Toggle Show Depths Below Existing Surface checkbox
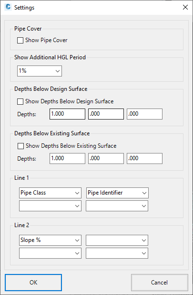The width and height of the screenshot is (193, 295). pos(20,146)
